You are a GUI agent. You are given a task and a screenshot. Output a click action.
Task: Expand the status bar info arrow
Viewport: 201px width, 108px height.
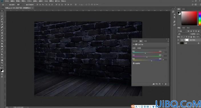point(28,107)
